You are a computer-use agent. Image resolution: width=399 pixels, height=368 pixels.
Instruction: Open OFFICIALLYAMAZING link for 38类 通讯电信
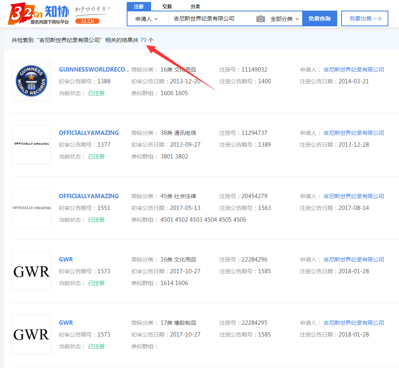click(x=89, y=133)
